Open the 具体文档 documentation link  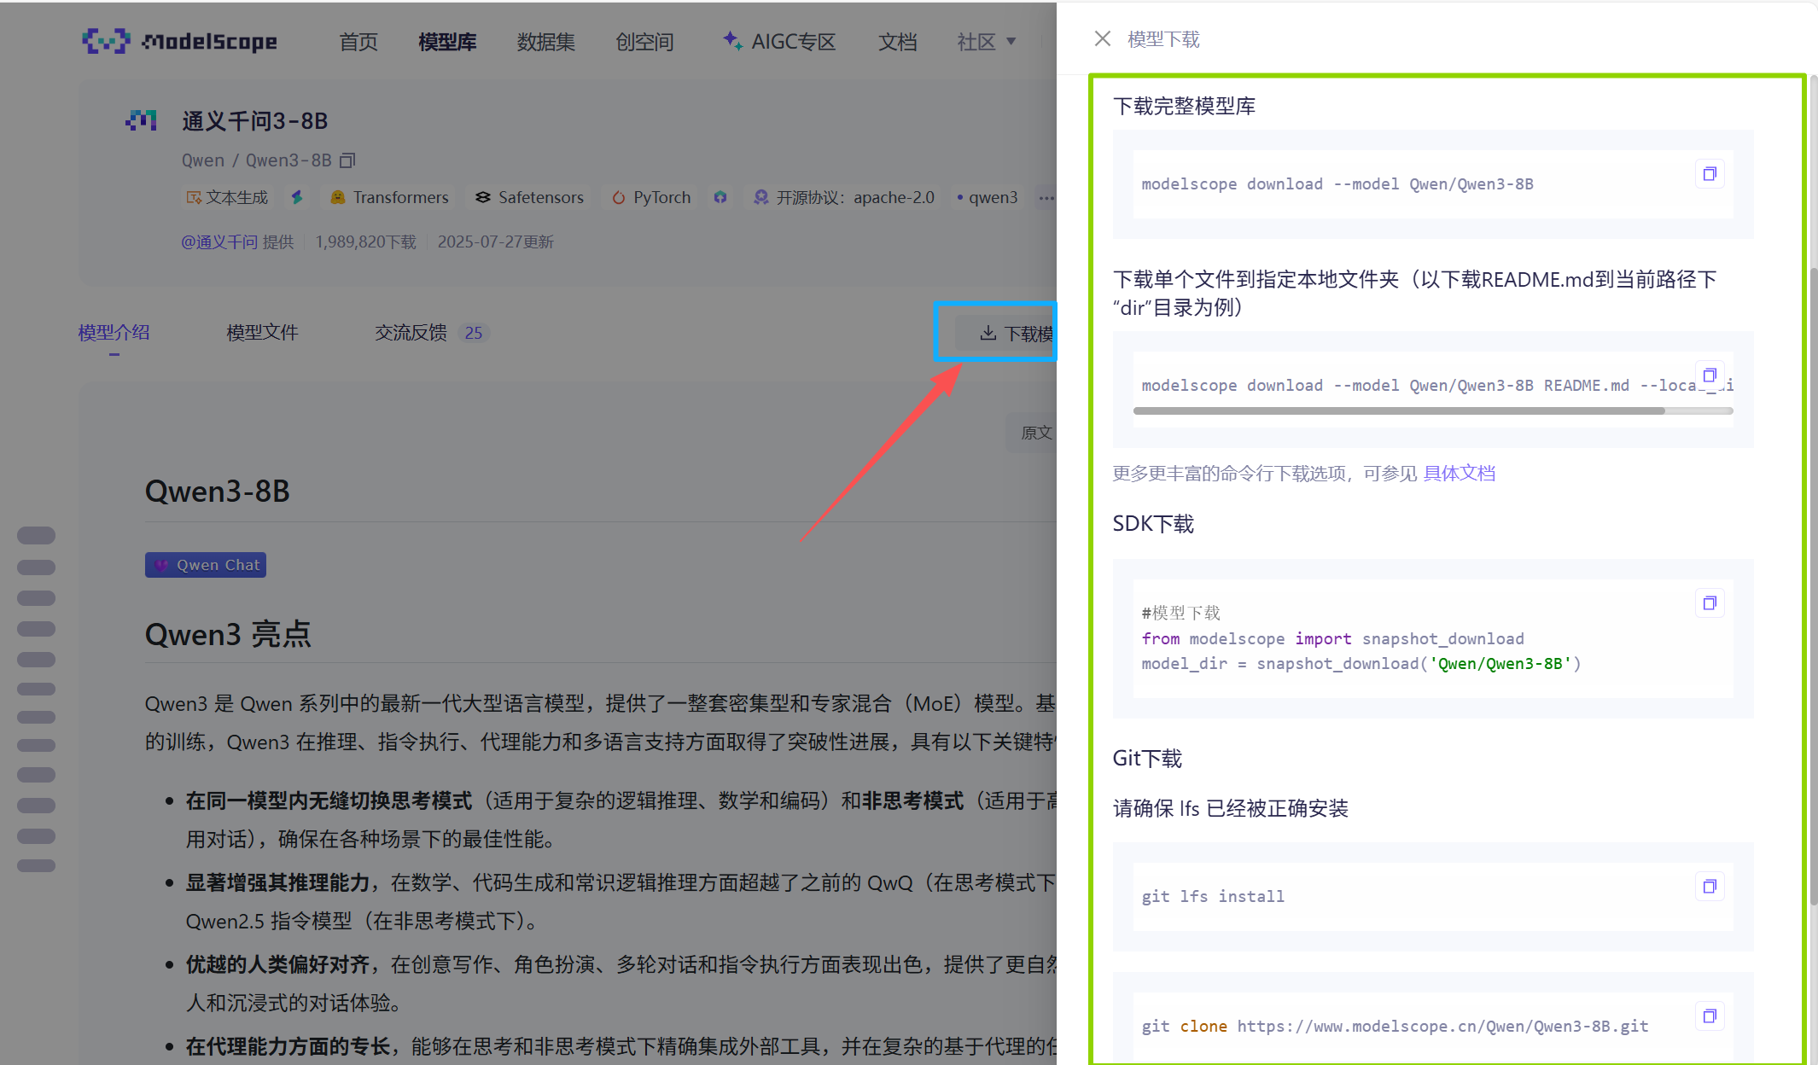[x=1459, y=473]
